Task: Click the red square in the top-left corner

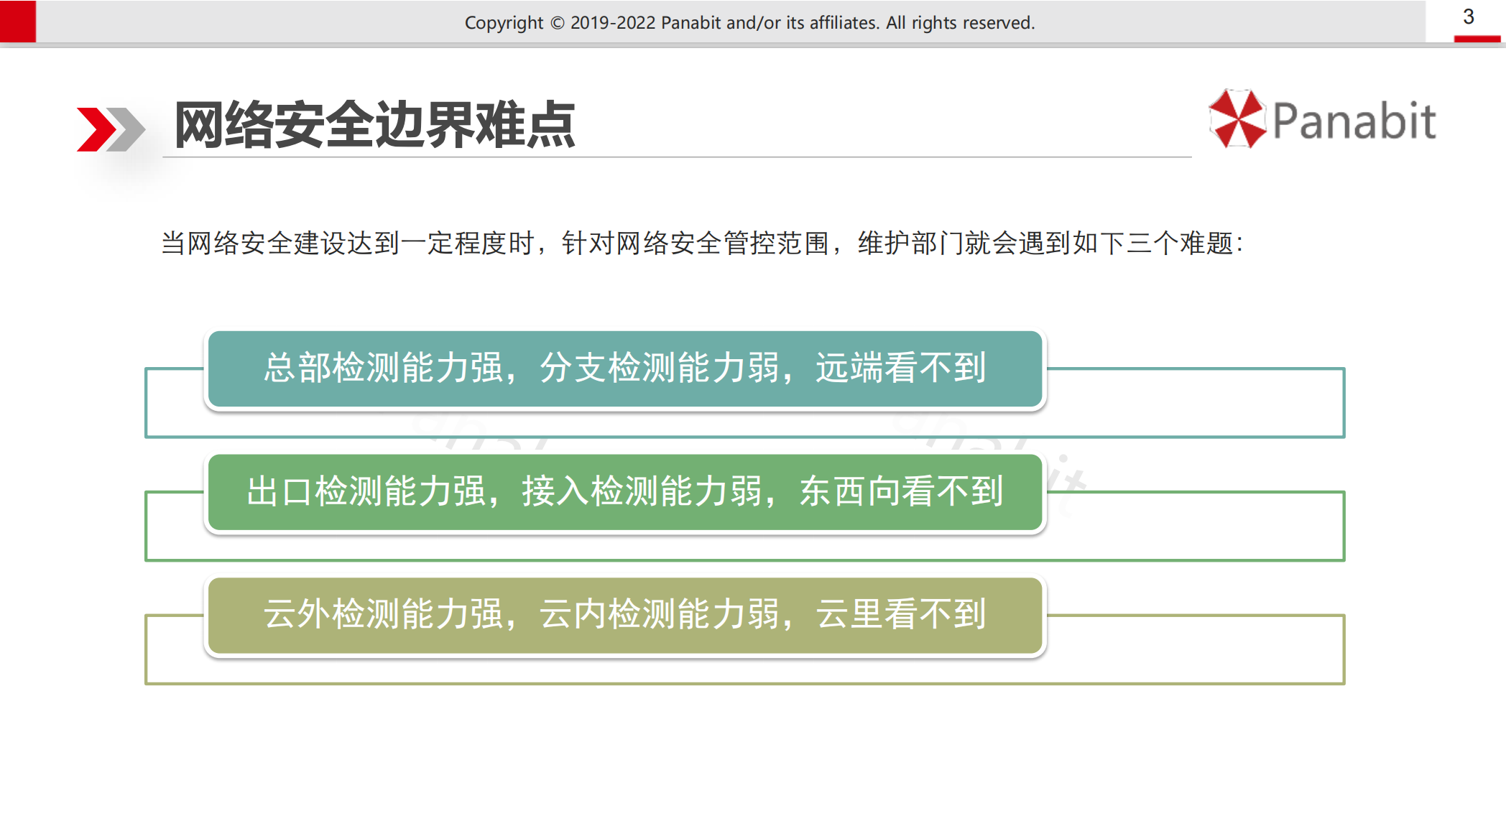Action: (18, 22)
